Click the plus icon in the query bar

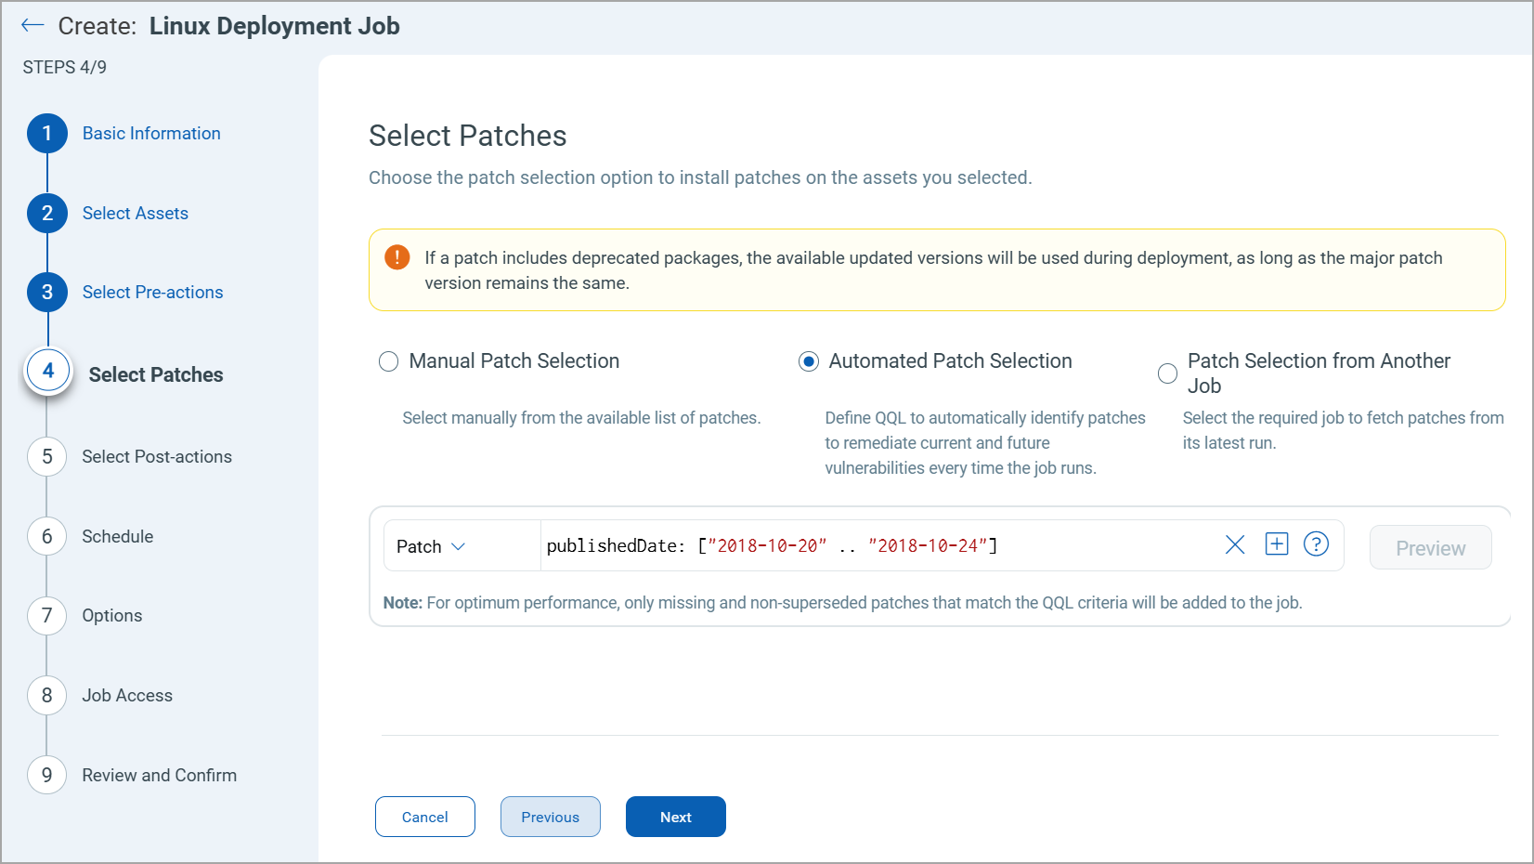click(x=1277, y=544)
